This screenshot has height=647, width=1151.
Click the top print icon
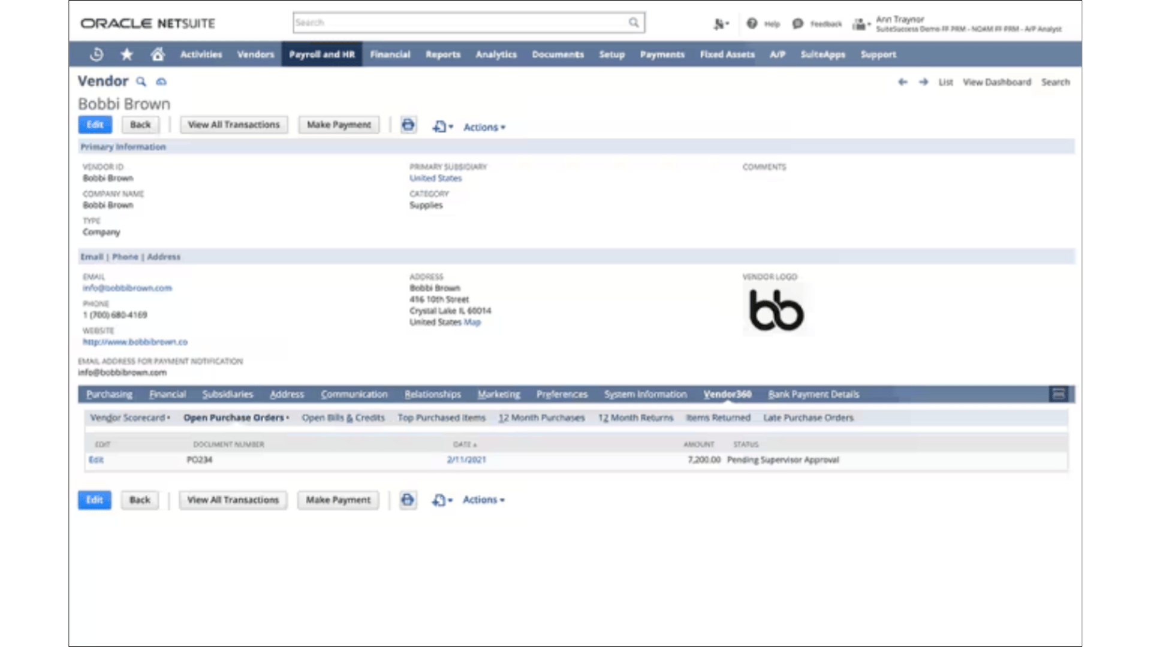[x=408, y=125]
